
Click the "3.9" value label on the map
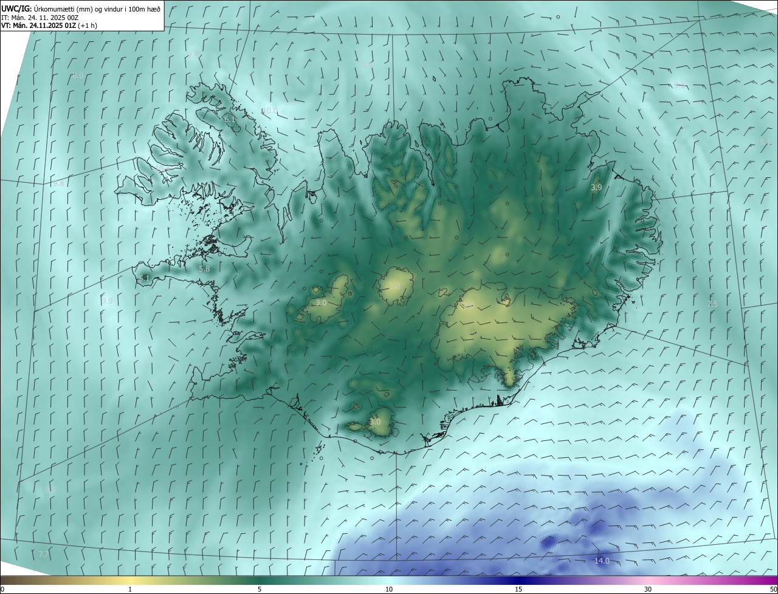[596, 188]
